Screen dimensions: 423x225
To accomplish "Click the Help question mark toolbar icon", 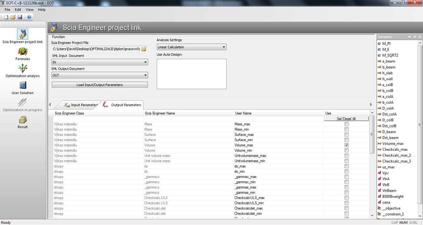I will pos(29,17).
